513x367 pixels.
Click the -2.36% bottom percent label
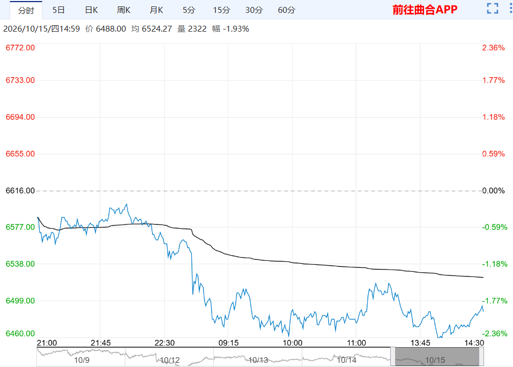[495, 334]
